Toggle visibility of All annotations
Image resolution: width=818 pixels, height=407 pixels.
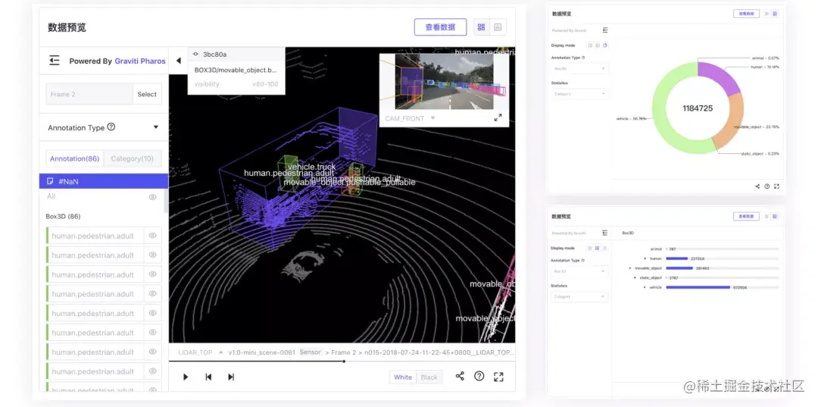(153, 197)
